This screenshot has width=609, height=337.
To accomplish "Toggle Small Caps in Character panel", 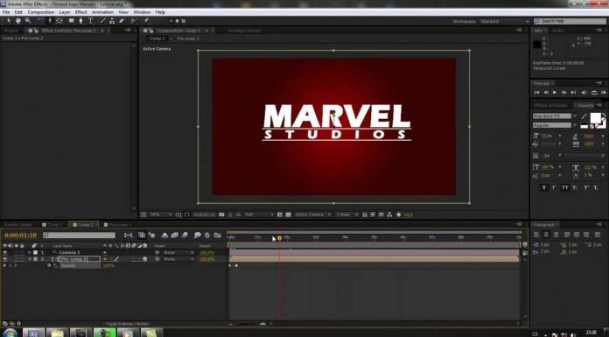I will point(575,187).
